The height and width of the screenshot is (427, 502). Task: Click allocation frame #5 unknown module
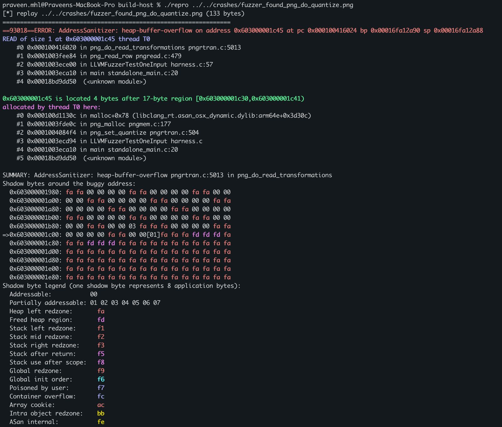(x=81, y=158)
